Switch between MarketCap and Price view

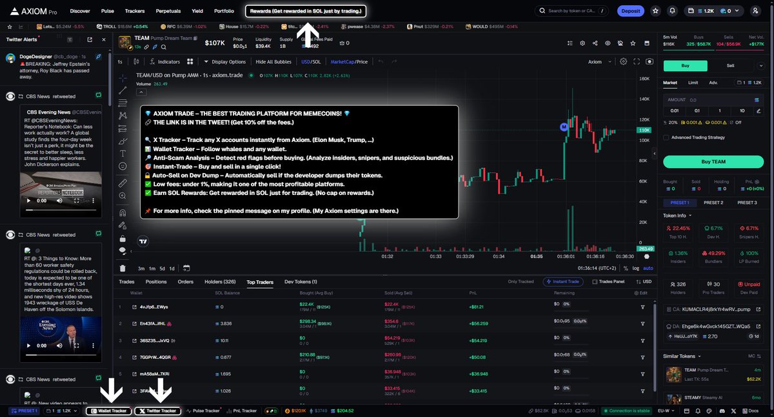click(349, 62)
